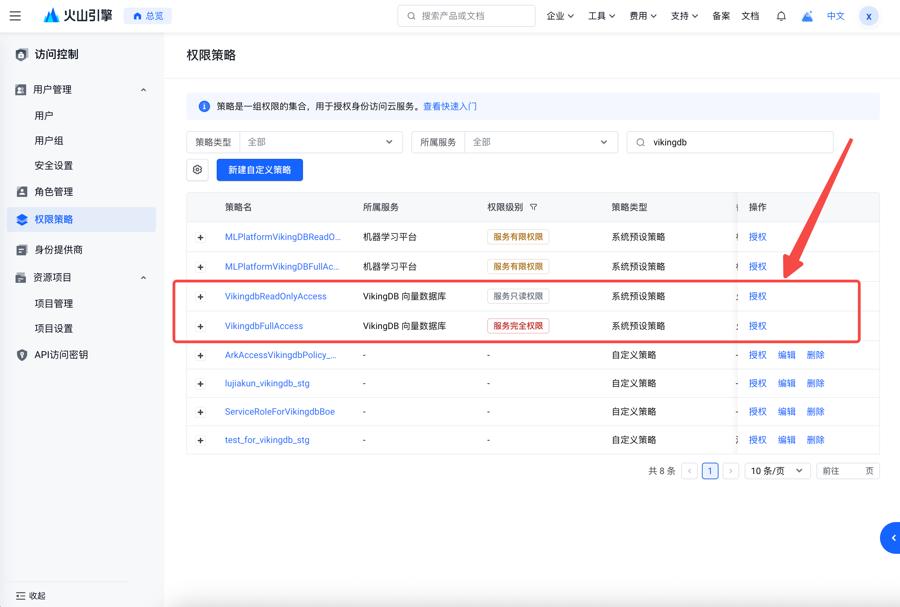The height and width of the screenshot is (607, 900).
Task: Expand the VikingdbFullAccess row
Action: pos(200,327)
